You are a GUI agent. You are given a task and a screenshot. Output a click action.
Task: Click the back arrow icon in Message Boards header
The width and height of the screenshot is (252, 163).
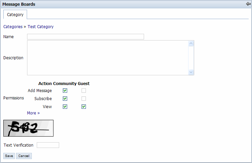tap(248, 4)
